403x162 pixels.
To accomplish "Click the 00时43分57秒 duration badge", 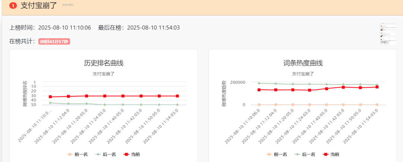I will click(x=54, y=42).
